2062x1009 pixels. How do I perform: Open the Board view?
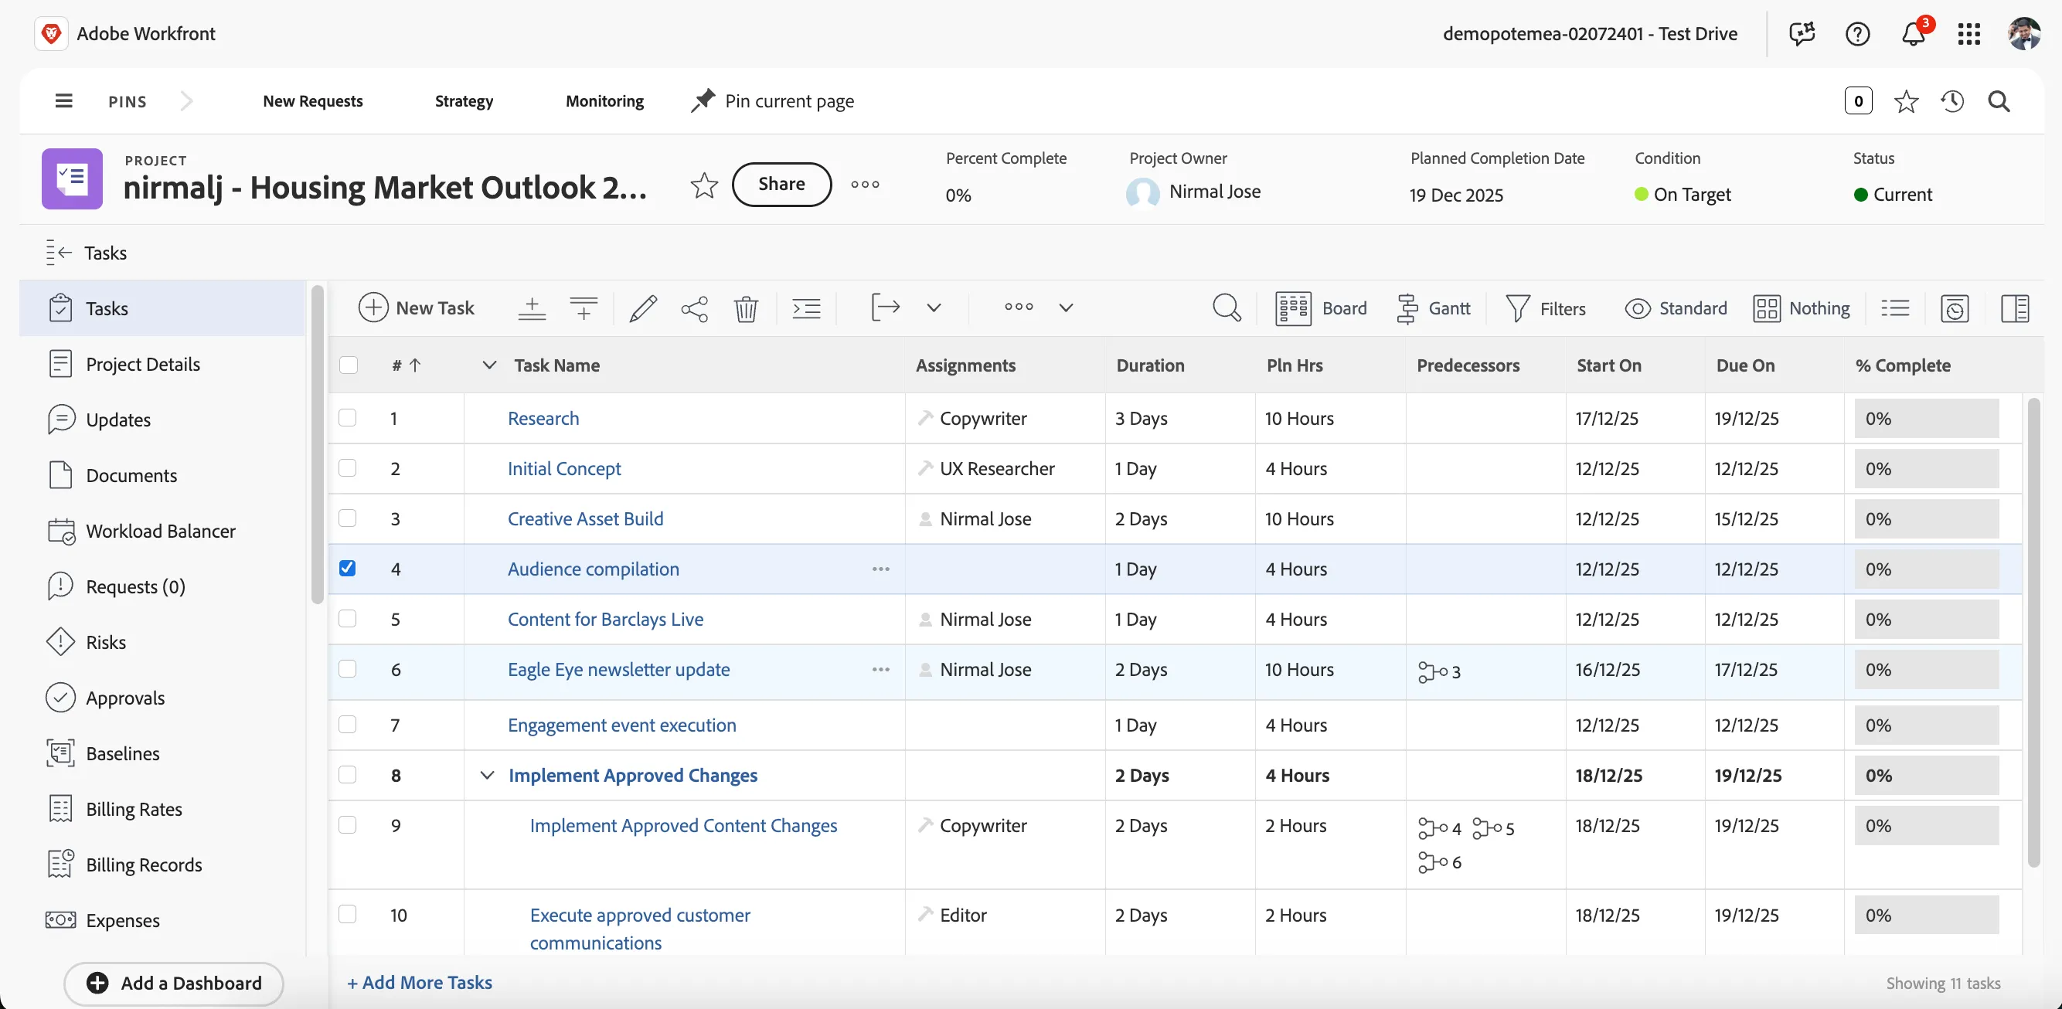(1322, 308)
